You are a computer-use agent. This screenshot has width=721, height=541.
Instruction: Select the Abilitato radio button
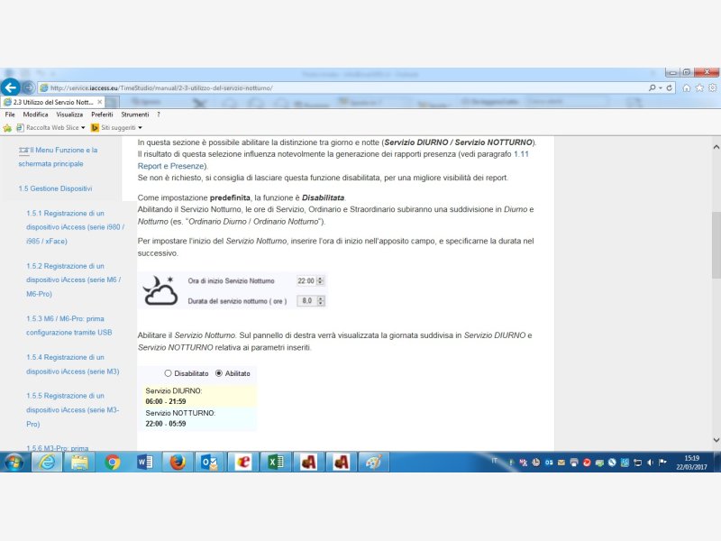click(x=218, y=372)
